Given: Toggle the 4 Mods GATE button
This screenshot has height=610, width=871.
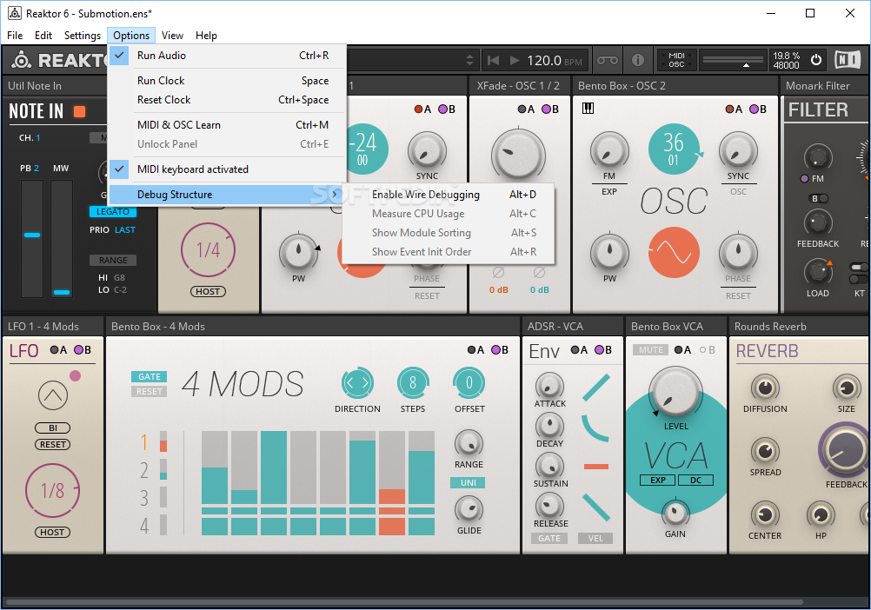Looking at the screenshot, I should (x=149, y=376).
